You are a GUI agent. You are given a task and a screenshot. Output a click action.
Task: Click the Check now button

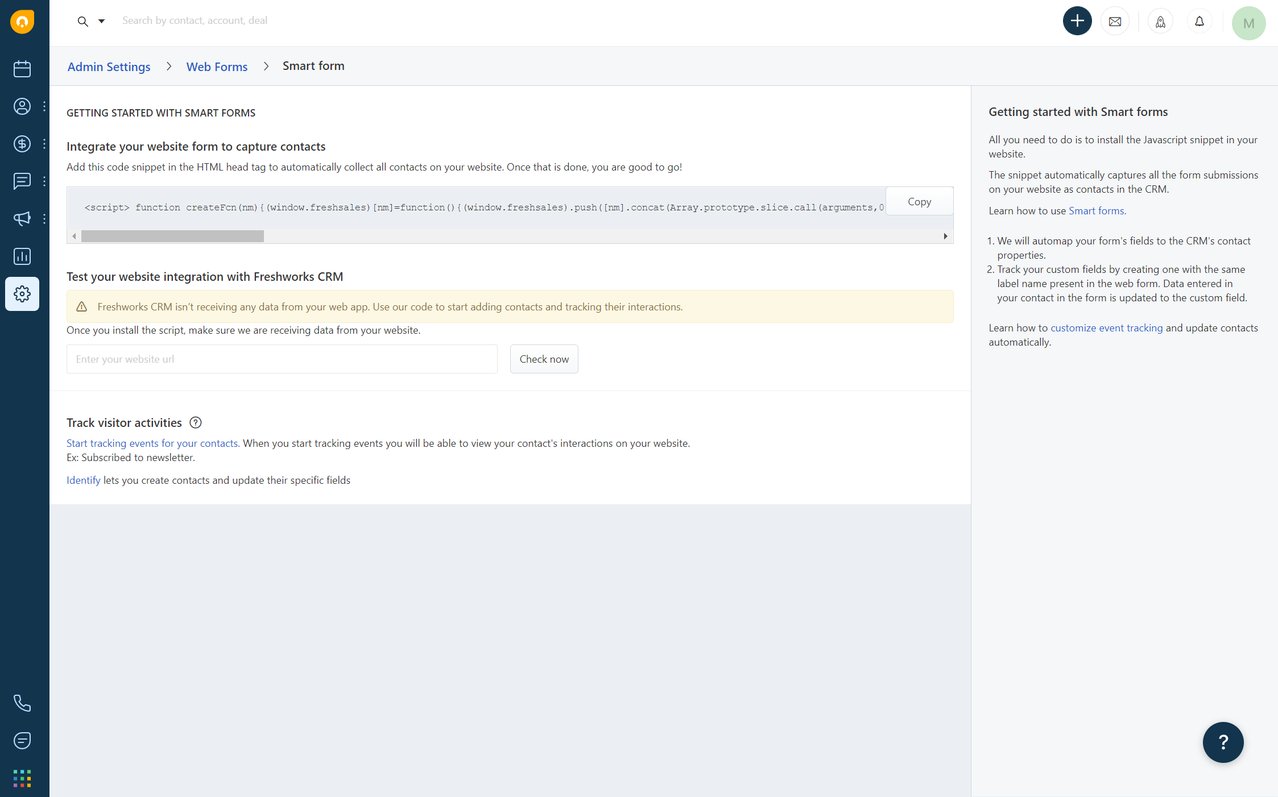point(544,359)
